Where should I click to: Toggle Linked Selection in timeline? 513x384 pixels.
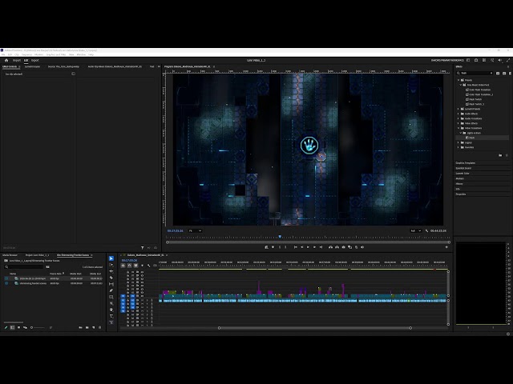pyautogui.click(x=135, y=266)
